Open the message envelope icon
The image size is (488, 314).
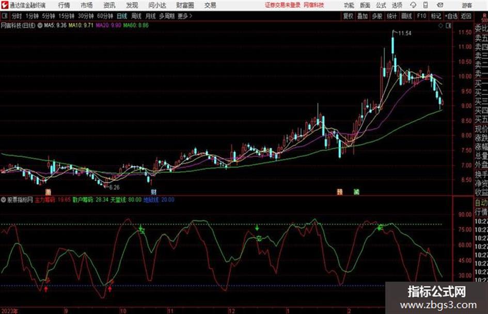(440, 5)
